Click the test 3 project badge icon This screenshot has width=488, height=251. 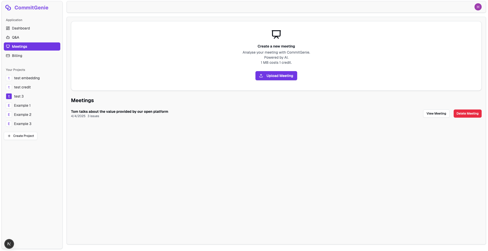[9, 96]
